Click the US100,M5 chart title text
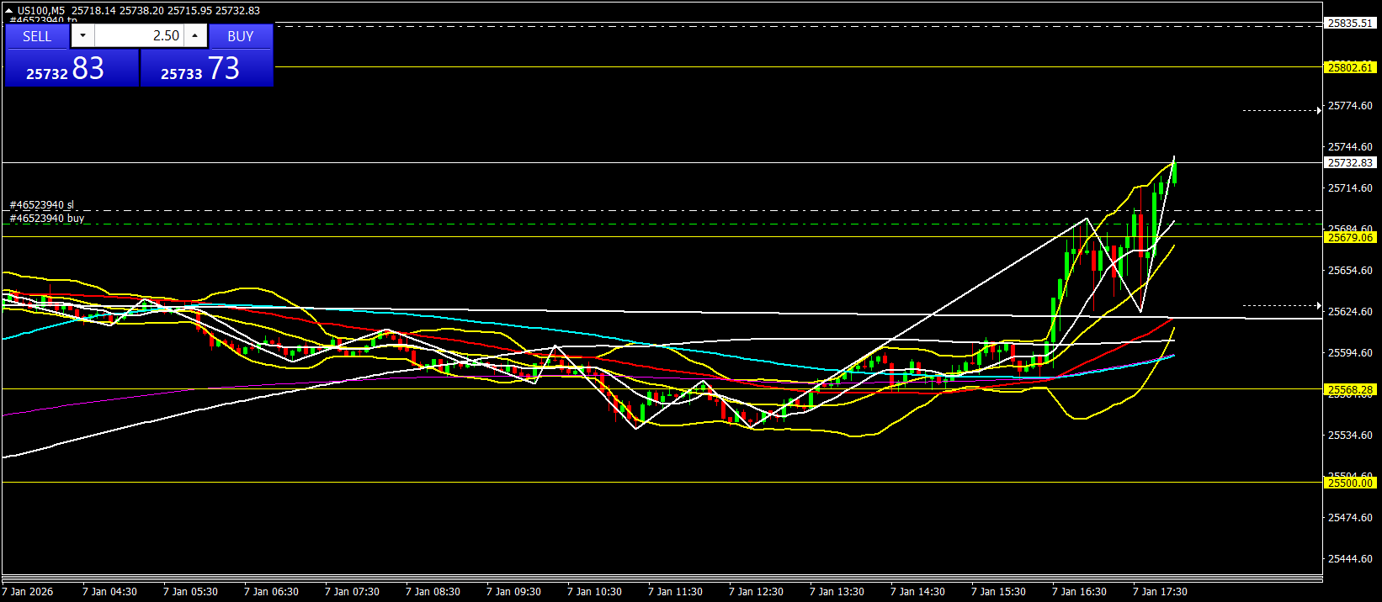The height and width of the screenshot is (602, 1382). click(41, 11)
